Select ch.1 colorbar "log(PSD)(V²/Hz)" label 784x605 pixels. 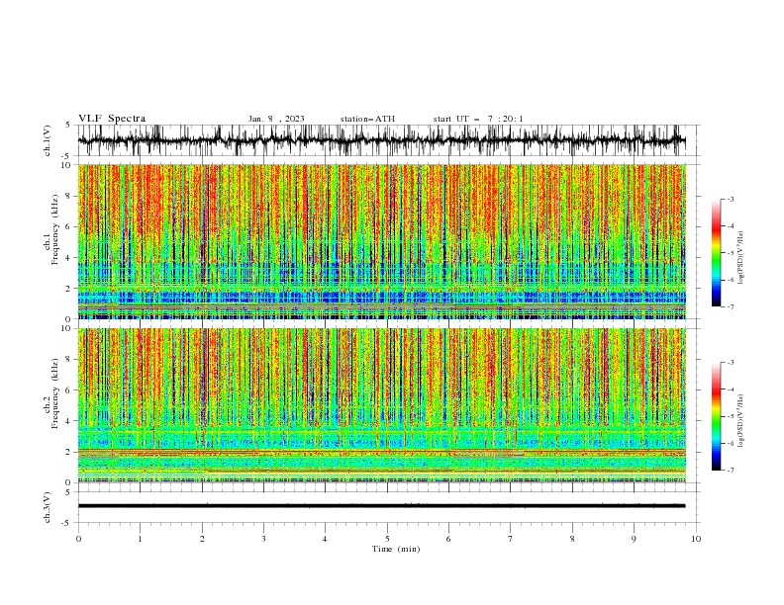(x=741, y=258)
